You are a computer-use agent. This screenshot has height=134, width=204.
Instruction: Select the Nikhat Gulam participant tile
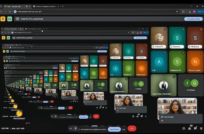195,62
